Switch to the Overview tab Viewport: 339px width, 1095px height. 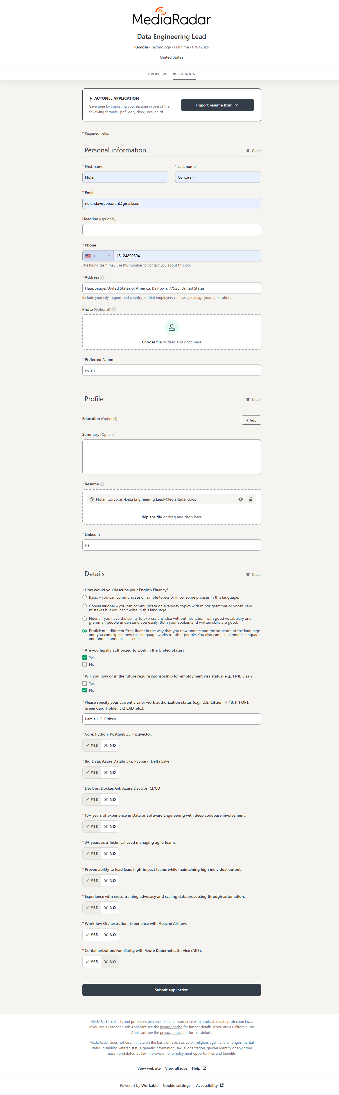pos(157,74)
